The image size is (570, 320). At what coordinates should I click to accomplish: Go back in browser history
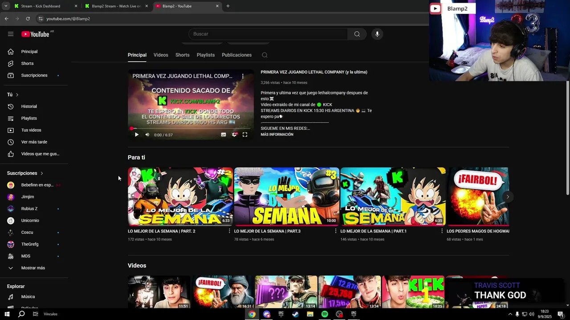click(6, 19)
